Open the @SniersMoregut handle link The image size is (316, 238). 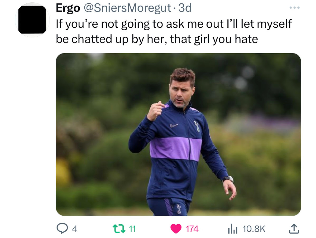127,8
